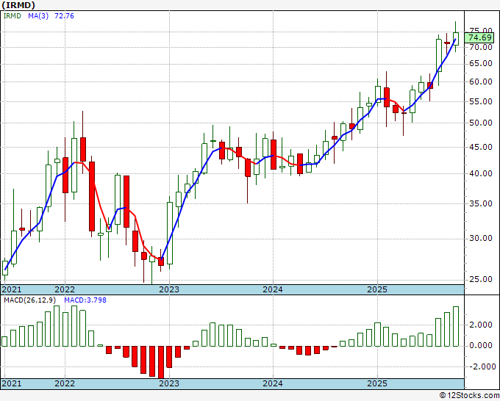Image resolution: width=500 pixels, height=401 pixels.
Task: Click the lowest red MACD bar before 2023
Action: [161, 362]
